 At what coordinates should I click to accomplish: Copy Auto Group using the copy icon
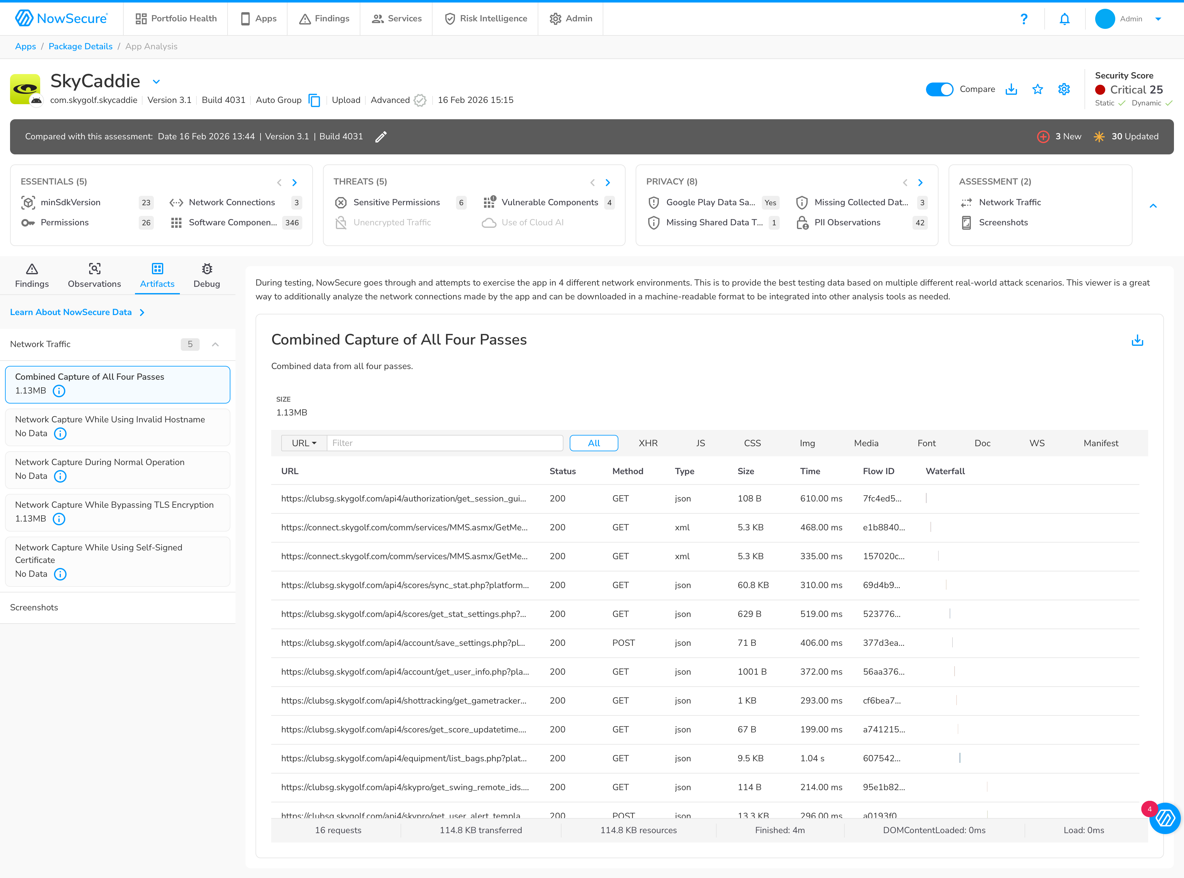pos(315,100)
